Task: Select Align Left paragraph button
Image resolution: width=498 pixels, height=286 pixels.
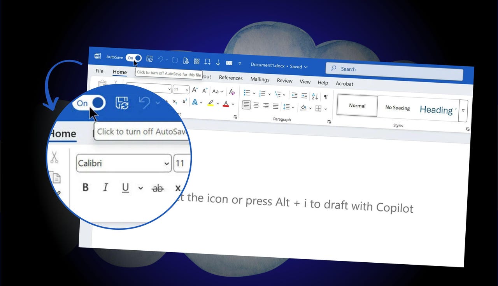Action: 246,105
